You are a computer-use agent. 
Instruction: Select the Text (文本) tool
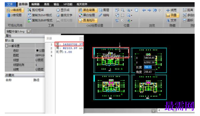coord(172,20)
